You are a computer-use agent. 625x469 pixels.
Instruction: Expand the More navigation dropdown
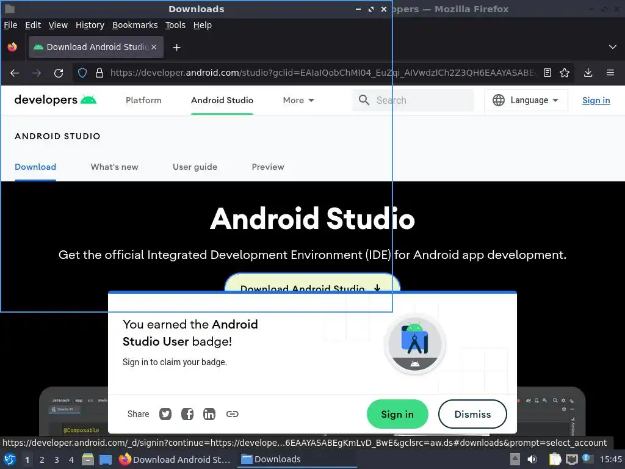point(298,101)
